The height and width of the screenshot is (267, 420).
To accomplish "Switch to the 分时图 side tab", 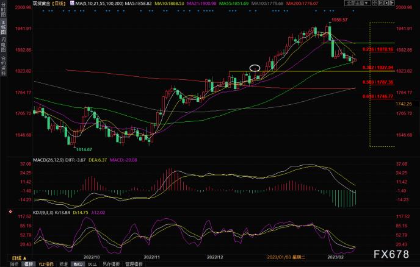I will tap(3, 10).
